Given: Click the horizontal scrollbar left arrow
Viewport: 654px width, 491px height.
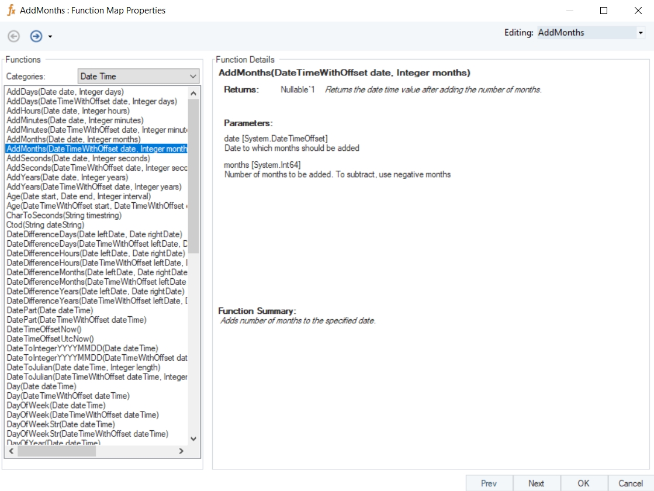Looking at the screenshot, I should pos(11,451).
